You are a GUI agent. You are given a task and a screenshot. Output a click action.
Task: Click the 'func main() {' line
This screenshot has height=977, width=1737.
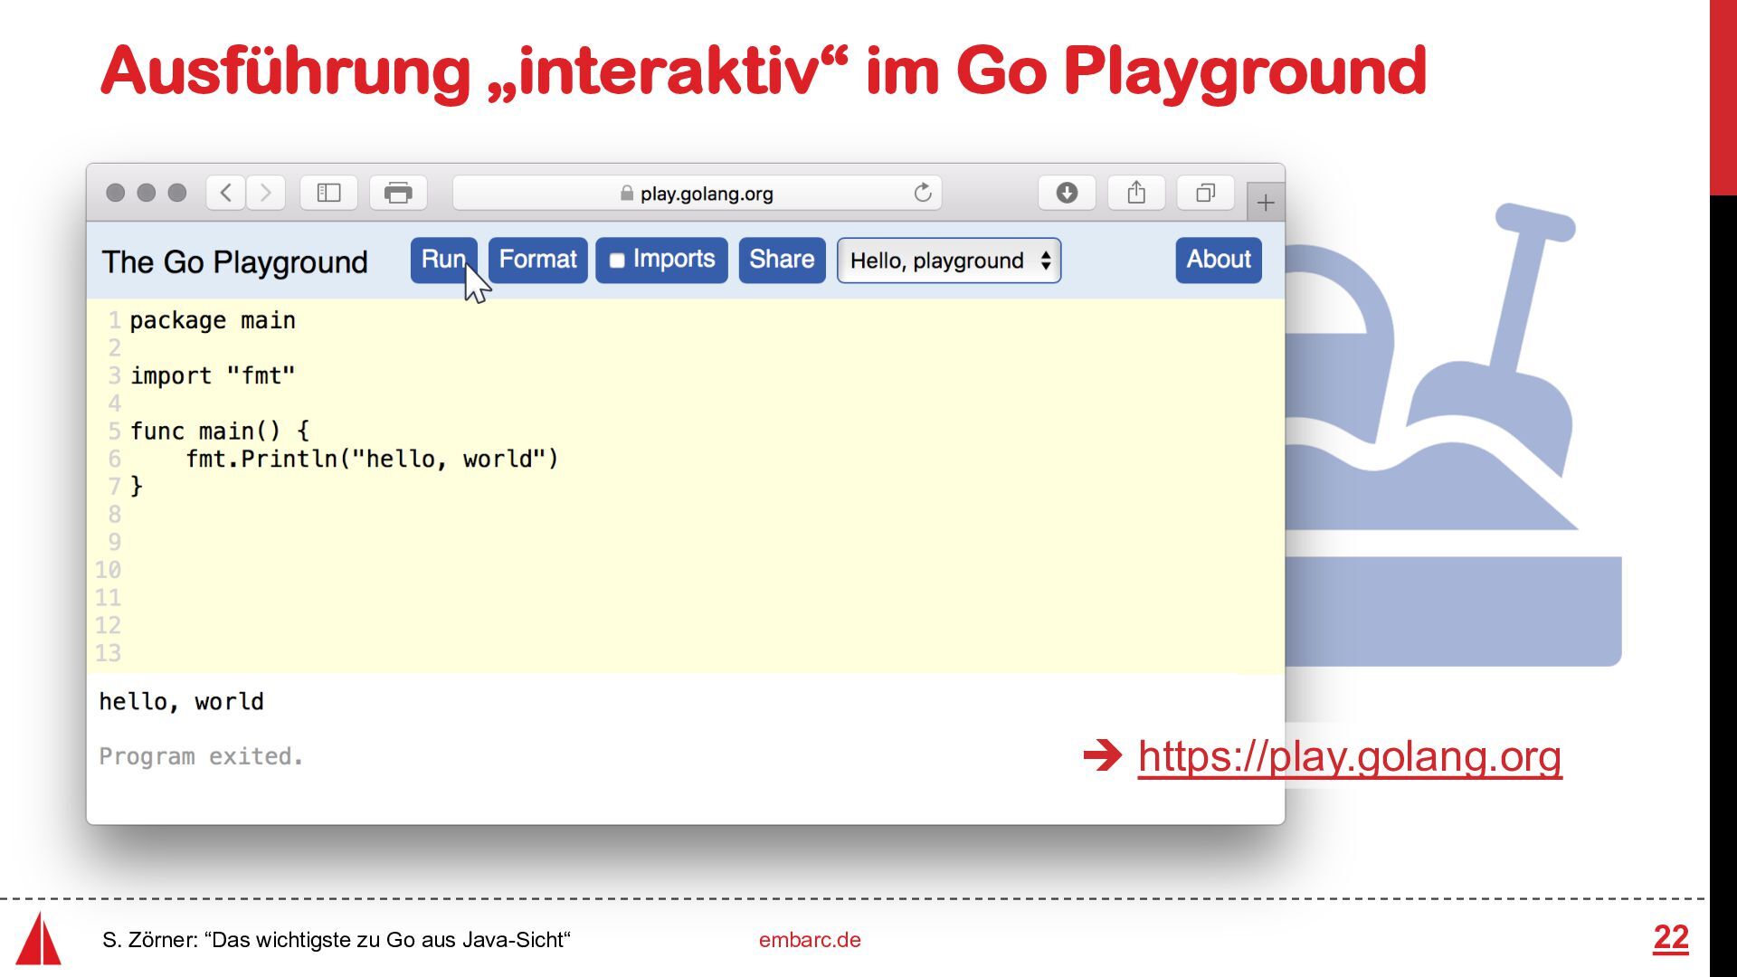tap(220, 431)
